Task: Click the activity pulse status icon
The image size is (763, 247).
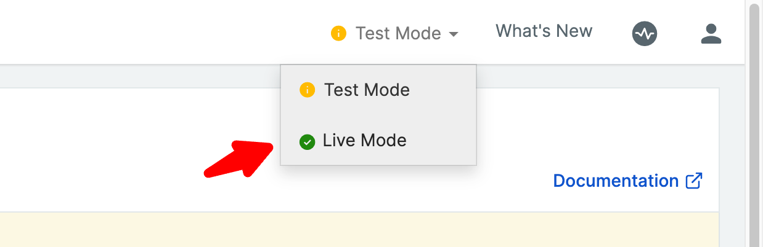Action: pyautogui.click(x=645, y=34)
